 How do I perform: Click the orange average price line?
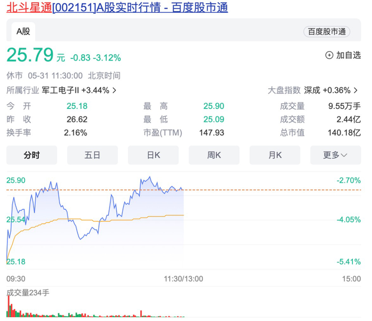pyautogui.click(x=133, y=217)
